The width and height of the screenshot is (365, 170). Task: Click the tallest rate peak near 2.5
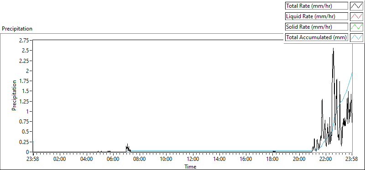[334, 48]
